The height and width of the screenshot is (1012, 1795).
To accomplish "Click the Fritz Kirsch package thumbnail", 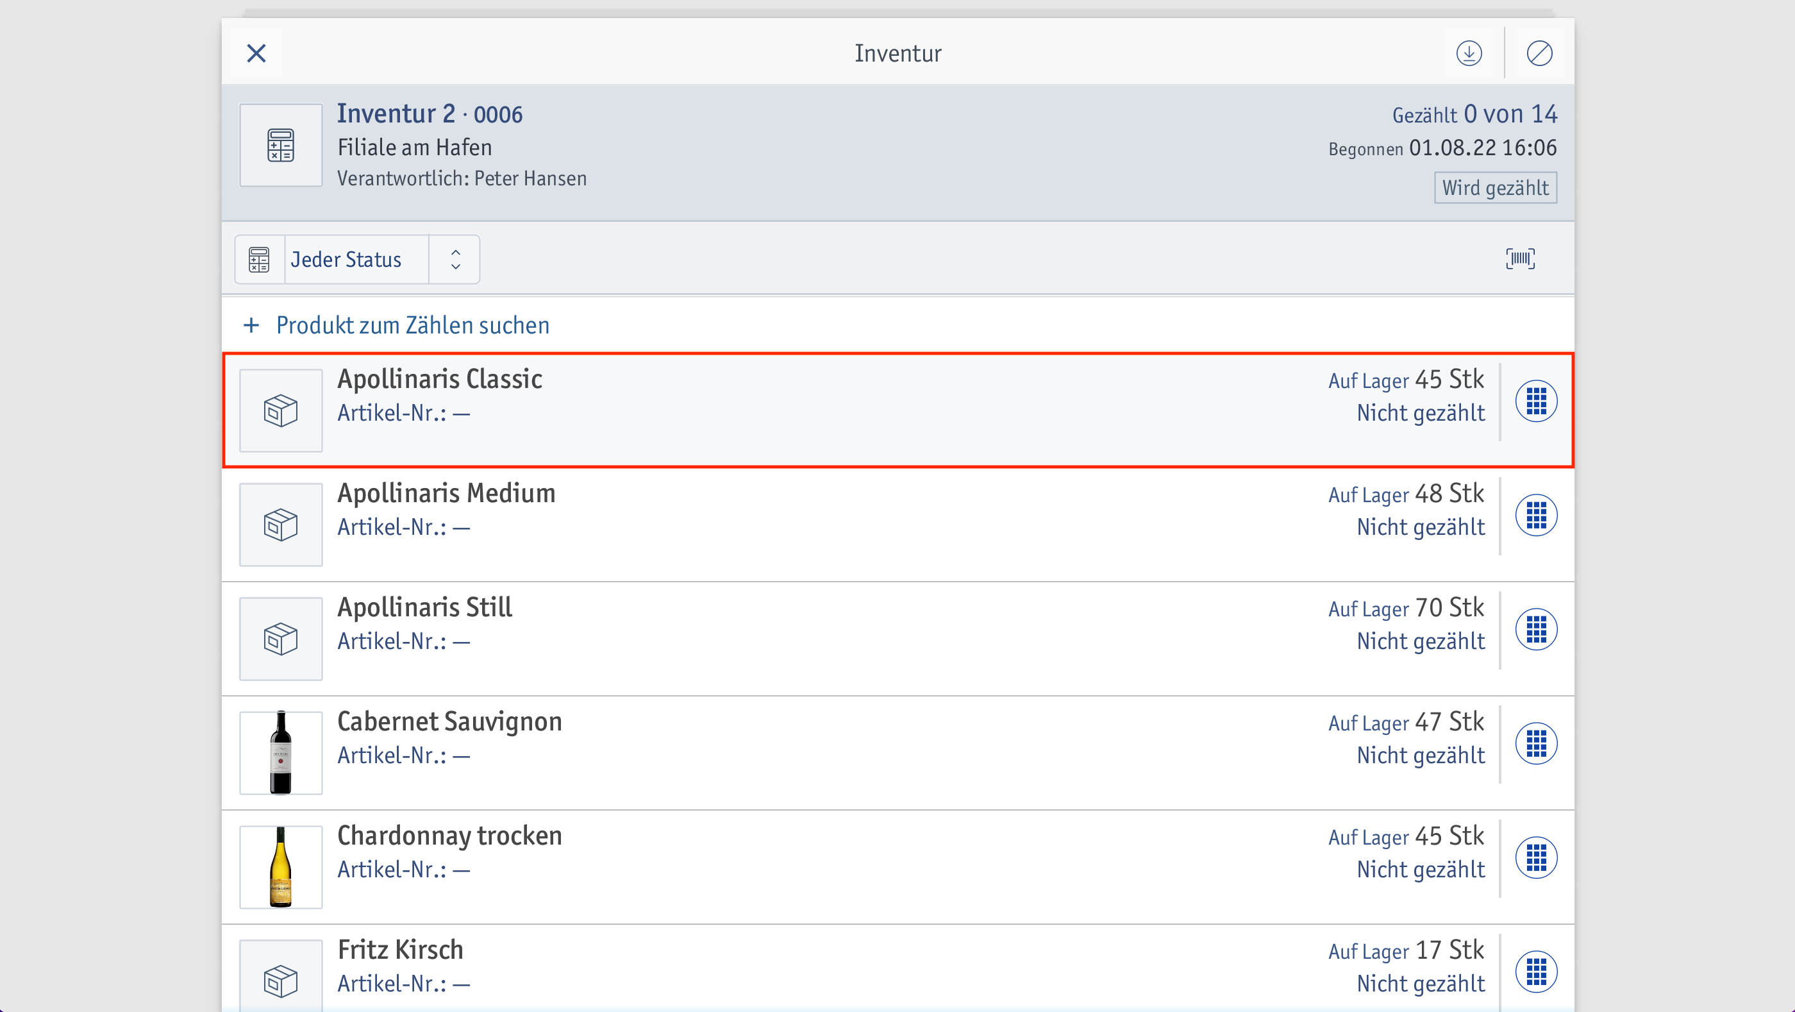I will 281,975.
